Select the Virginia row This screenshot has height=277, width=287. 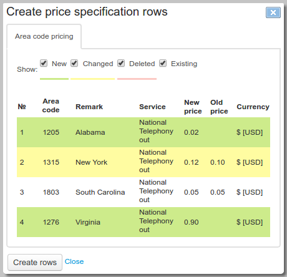click(x=143, y=222)
